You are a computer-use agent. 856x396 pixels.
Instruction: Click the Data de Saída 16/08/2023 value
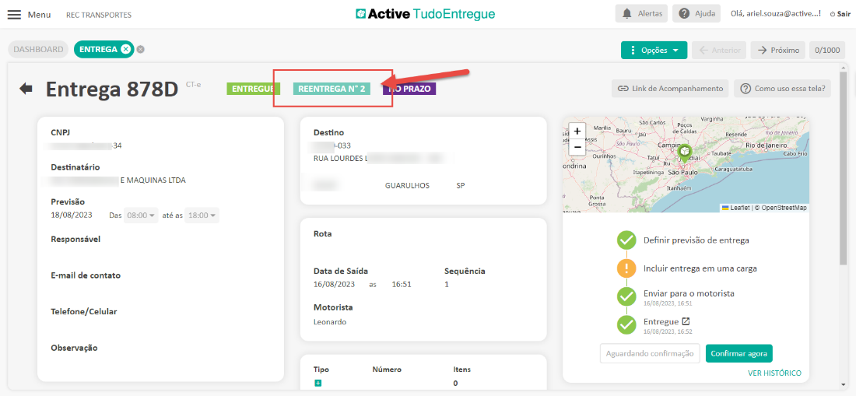pyautogui.click(x=334, y=284)
